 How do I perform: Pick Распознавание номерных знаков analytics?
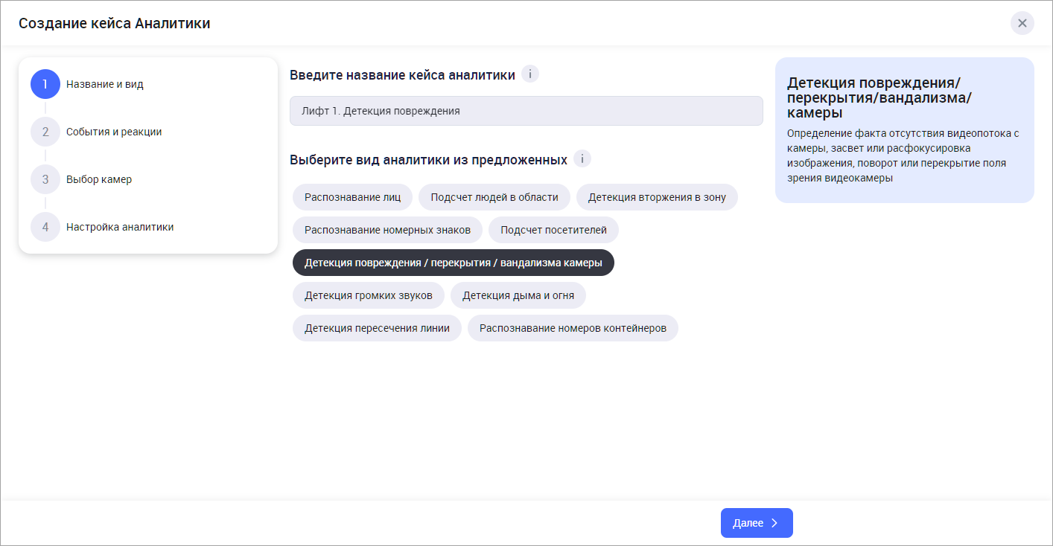387,230
